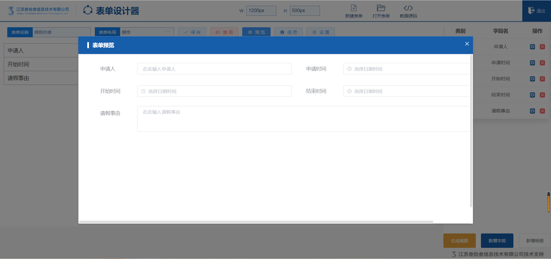Click the Generate View (生成视图) button
Viewport: 551px width, 259px height.
point(459,241)
